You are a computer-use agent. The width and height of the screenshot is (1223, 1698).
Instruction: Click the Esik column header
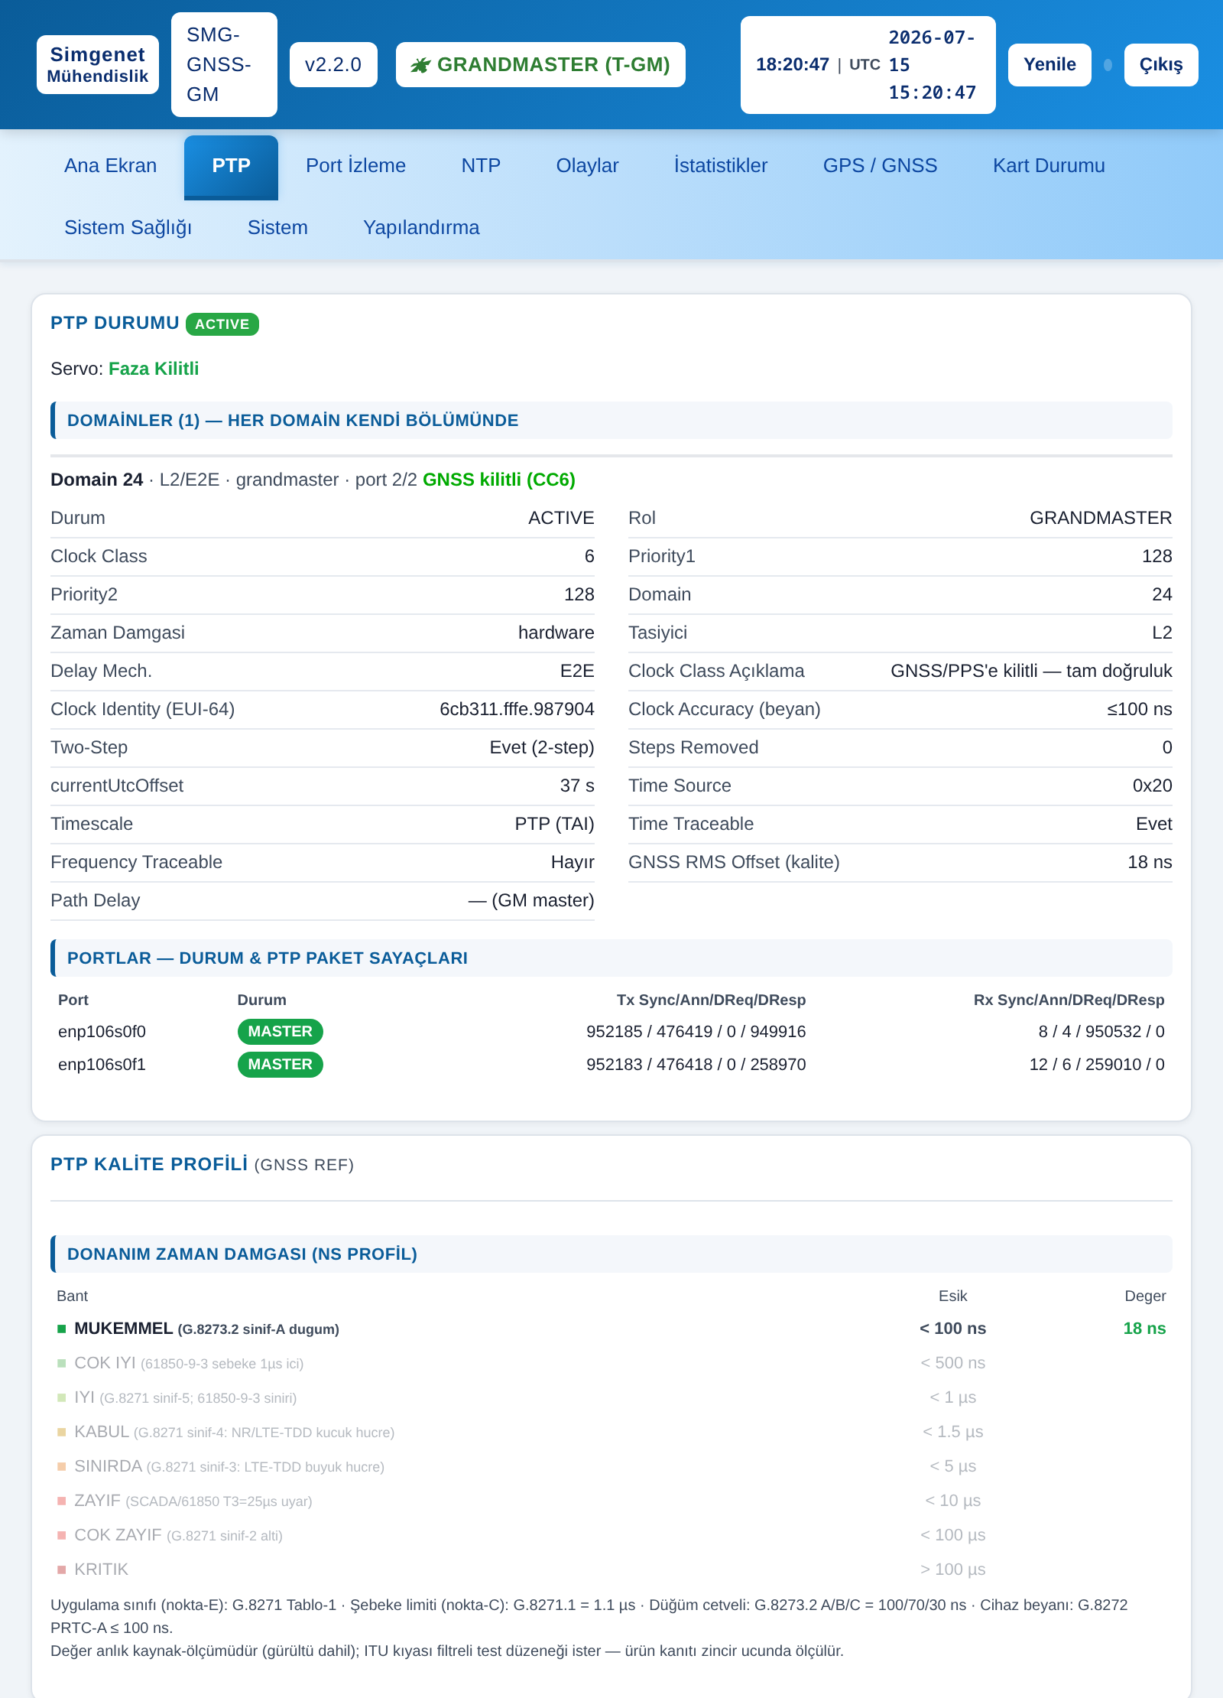click(x=952, y=1296)
